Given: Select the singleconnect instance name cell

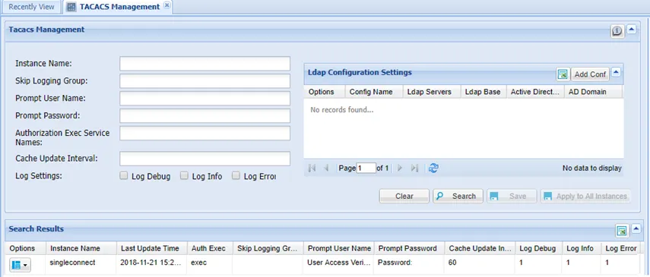Looking at the screenshot, I should coord(81,263).
